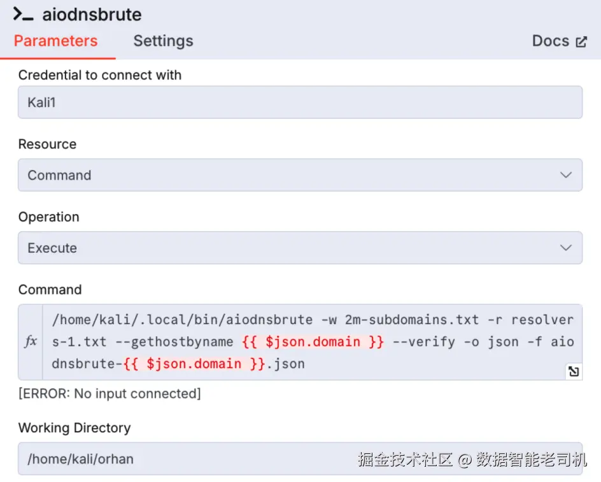601x482 pixels.
Task: Click the 'Credential to connect with' label
Action: pyautogui.click(x=100, y=75)
